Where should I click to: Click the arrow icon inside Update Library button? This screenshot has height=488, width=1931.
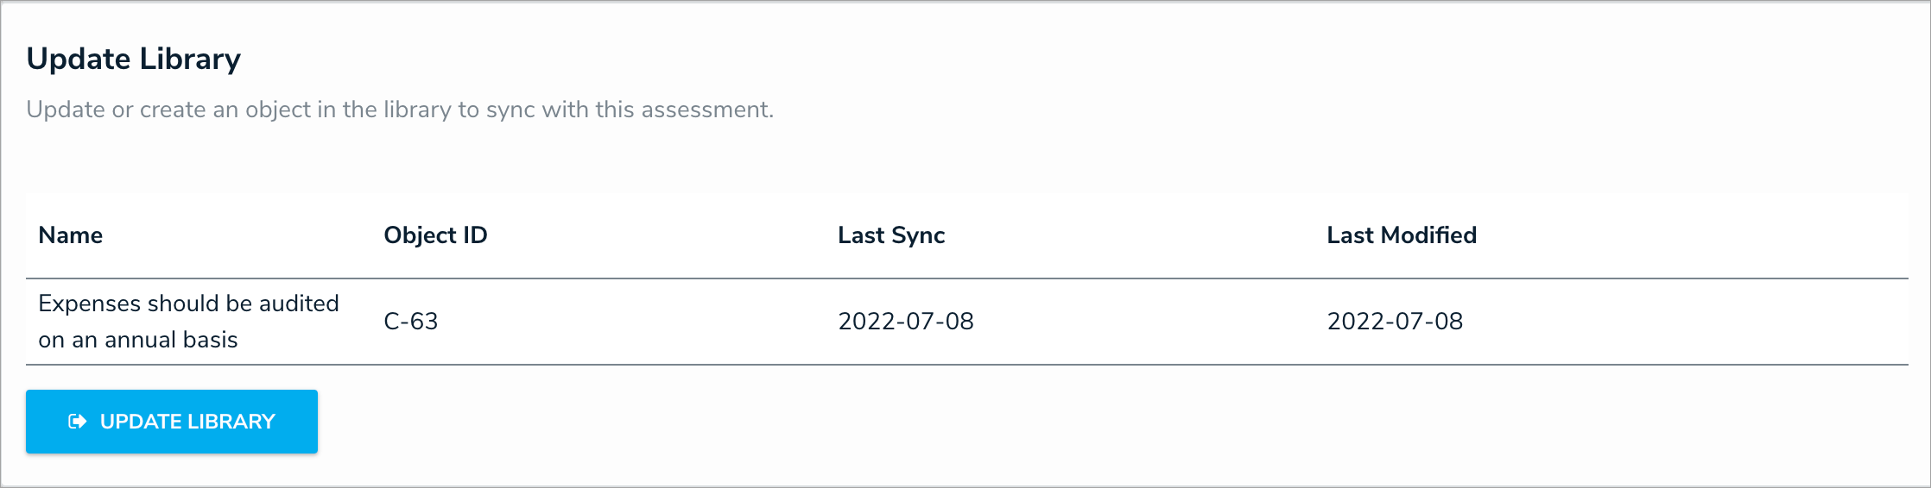tap(78, 422)
